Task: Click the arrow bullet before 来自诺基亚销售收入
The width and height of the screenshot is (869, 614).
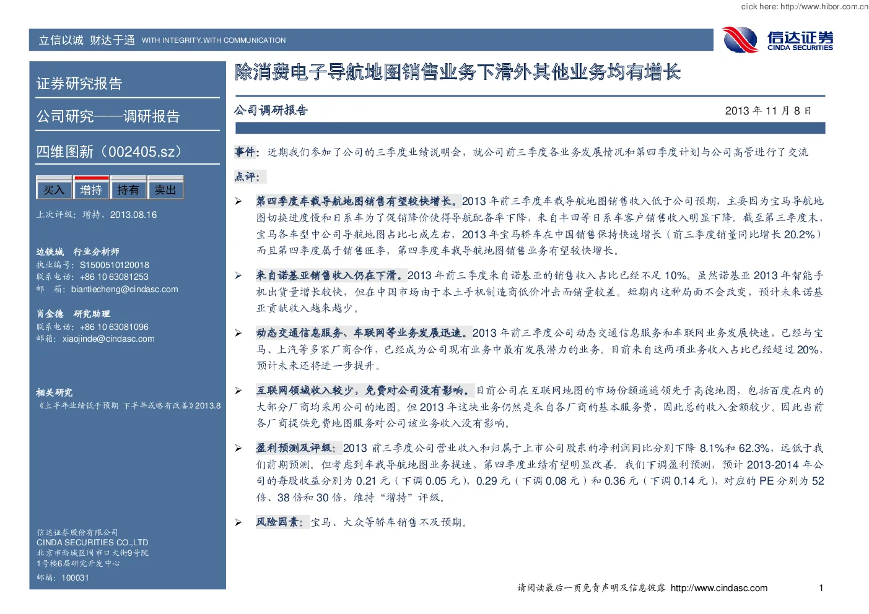Action: 238,276
